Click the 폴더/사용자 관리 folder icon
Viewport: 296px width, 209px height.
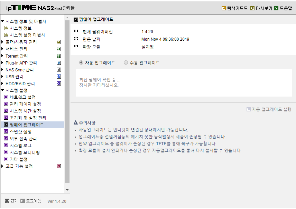(59, 42)
